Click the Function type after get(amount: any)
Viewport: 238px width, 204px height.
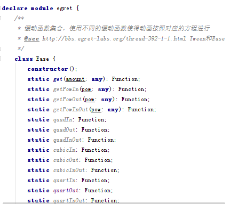pos(125,79)
